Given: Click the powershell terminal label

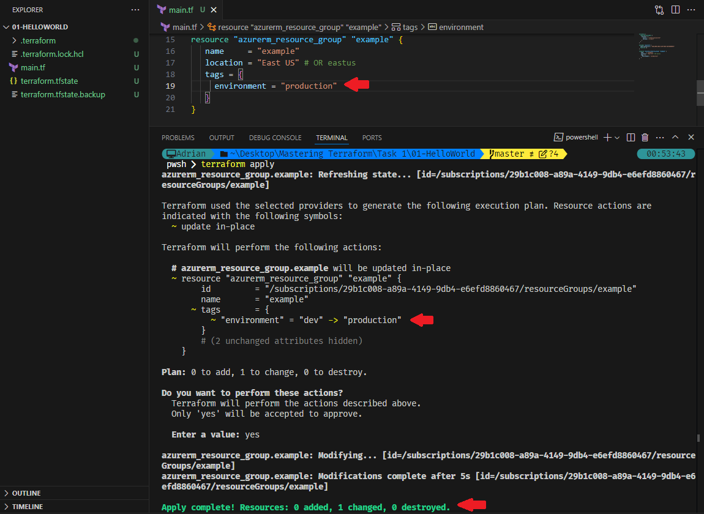Looking at the screenshot, I should [x=576, y=137].
